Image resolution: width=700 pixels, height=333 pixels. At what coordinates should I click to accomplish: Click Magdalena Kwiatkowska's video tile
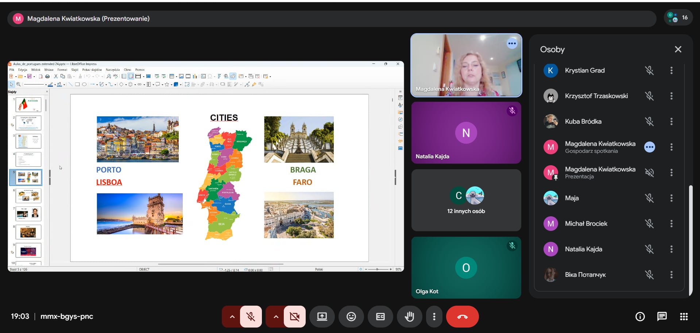click(466, 65)
